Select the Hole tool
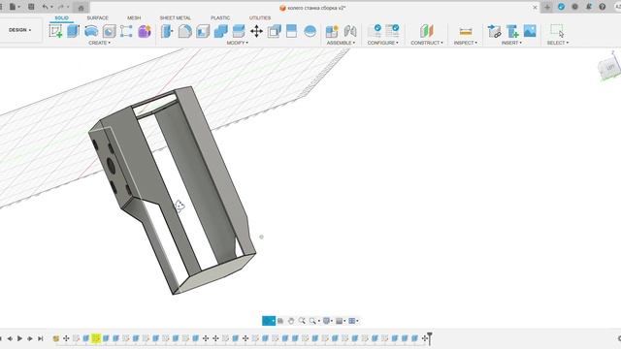Screen dimensions: 621x349 [x=109, y=31]
